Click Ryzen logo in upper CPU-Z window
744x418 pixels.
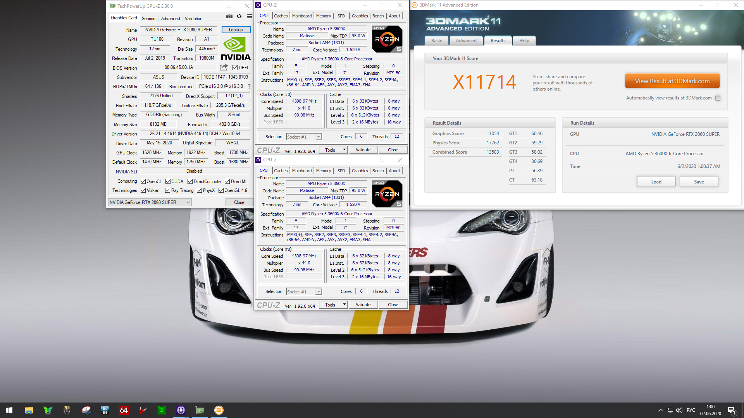(387, 39)
